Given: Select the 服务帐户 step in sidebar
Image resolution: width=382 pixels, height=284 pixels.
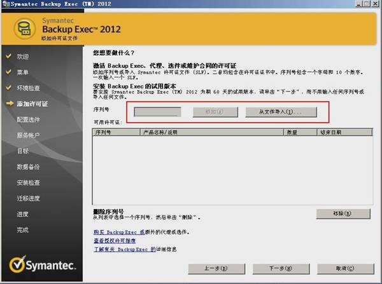Looking at the screenshot, I should point(28,135).
